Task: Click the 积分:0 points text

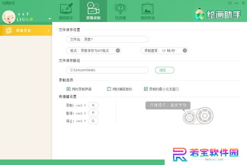Action: click(x=27, y=19)
